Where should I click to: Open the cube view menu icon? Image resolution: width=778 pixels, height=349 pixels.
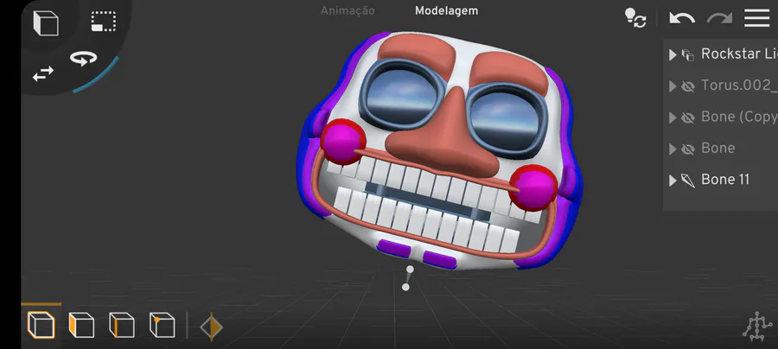(46, 22)
